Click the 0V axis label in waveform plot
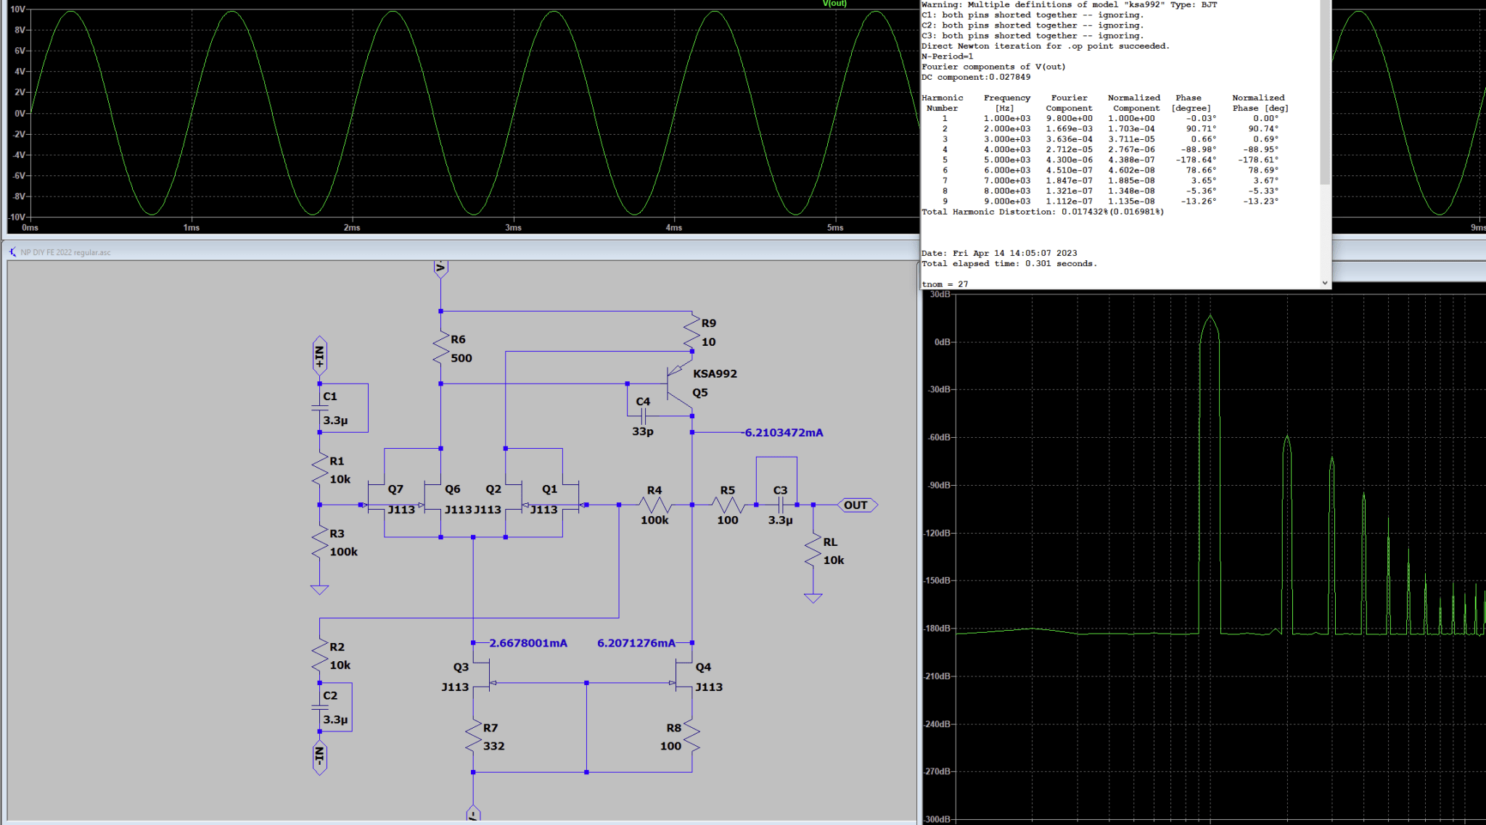 (20, 113)
